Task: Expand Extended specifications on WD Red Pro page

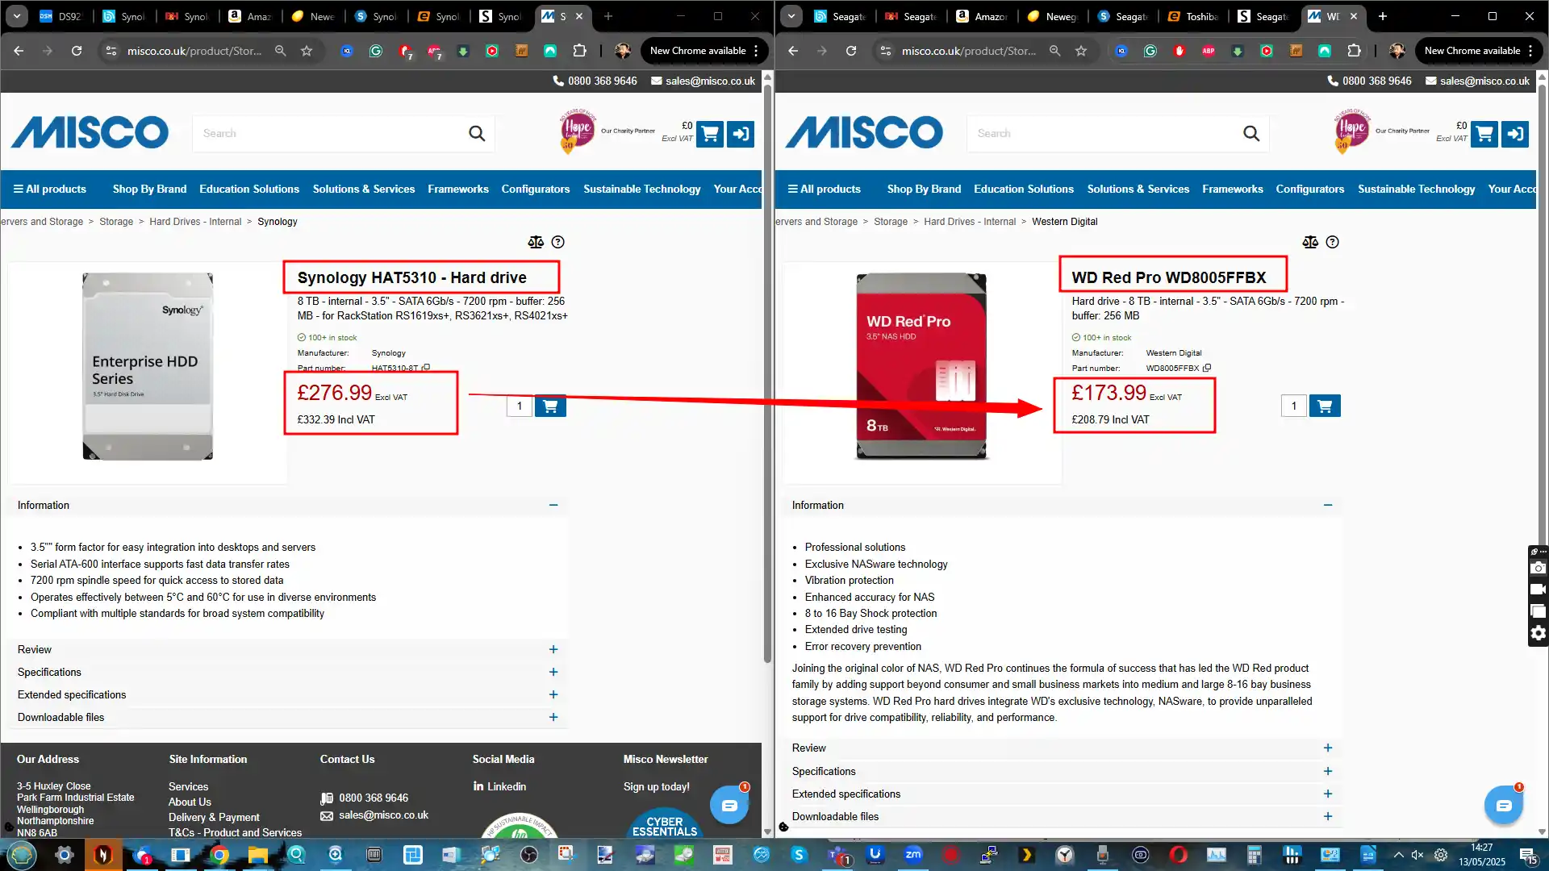Action: (1328, 794)
